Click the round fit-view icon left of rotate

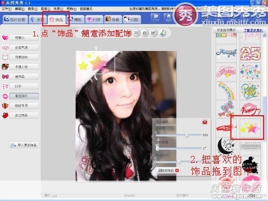[x=136, y=33]
